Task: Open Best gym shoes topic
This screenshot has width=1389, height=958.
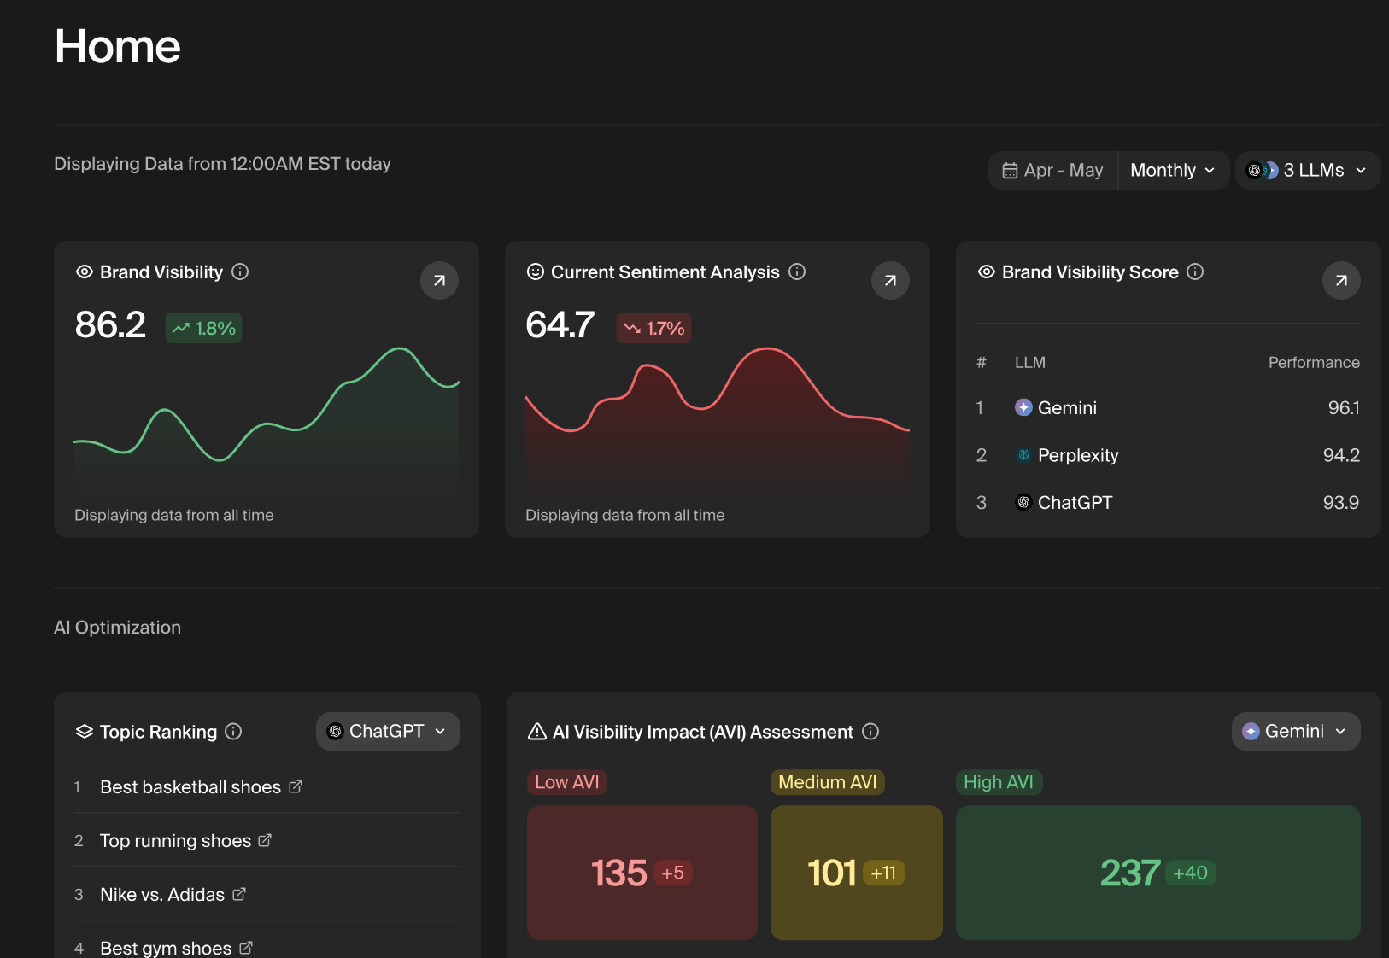Action: pyautogui.click(x=166, y=948)
